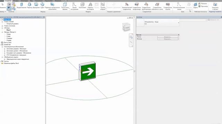The height and width of the screenshot is (124, 222).
Task: Select the Виды (все) root node
Action: [x=7, y=20]
